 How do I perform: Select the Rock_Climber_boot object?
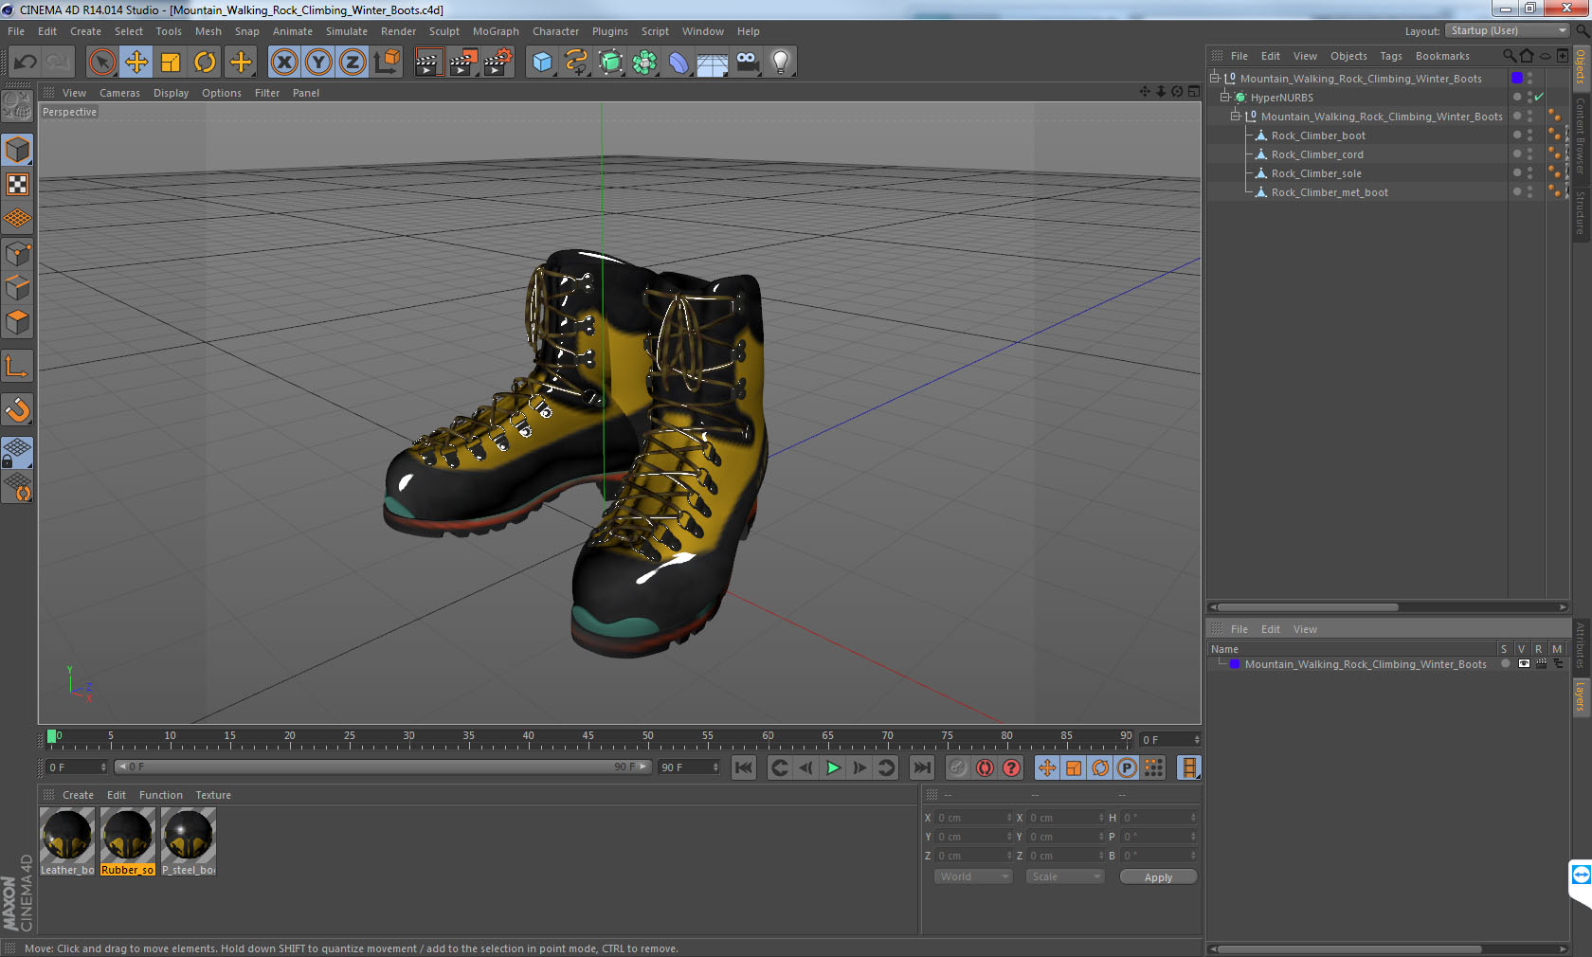click(x=1318, y=135)
